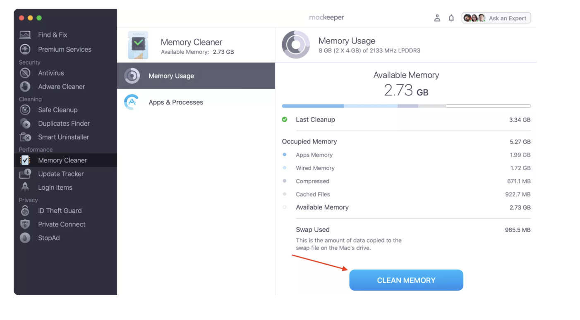Open Premium Services
This screenshot has width=580, height=320.
point(65,49)
